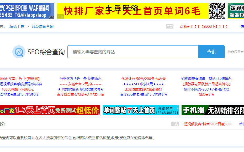This screenshot has height=152, width=244.
Task: Open the SEO综合查询 breadcrumb entry
Action: click(x=43, y=26)
